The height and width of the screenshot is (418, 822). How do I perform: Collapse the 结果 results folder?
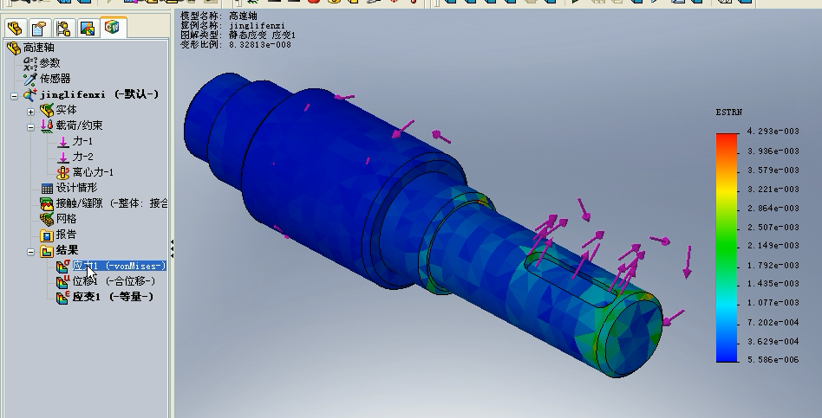31,252
